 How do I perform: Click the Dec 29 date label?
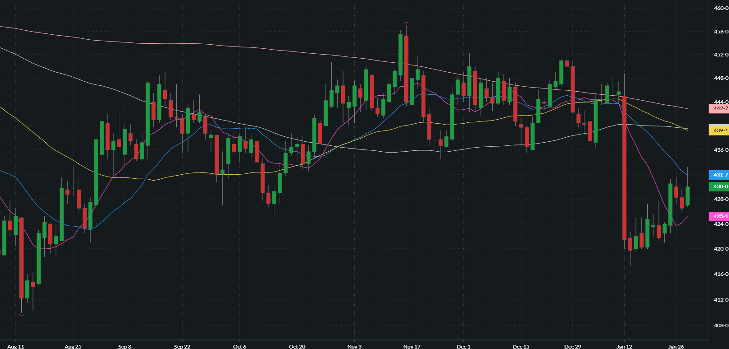(573, 346)
